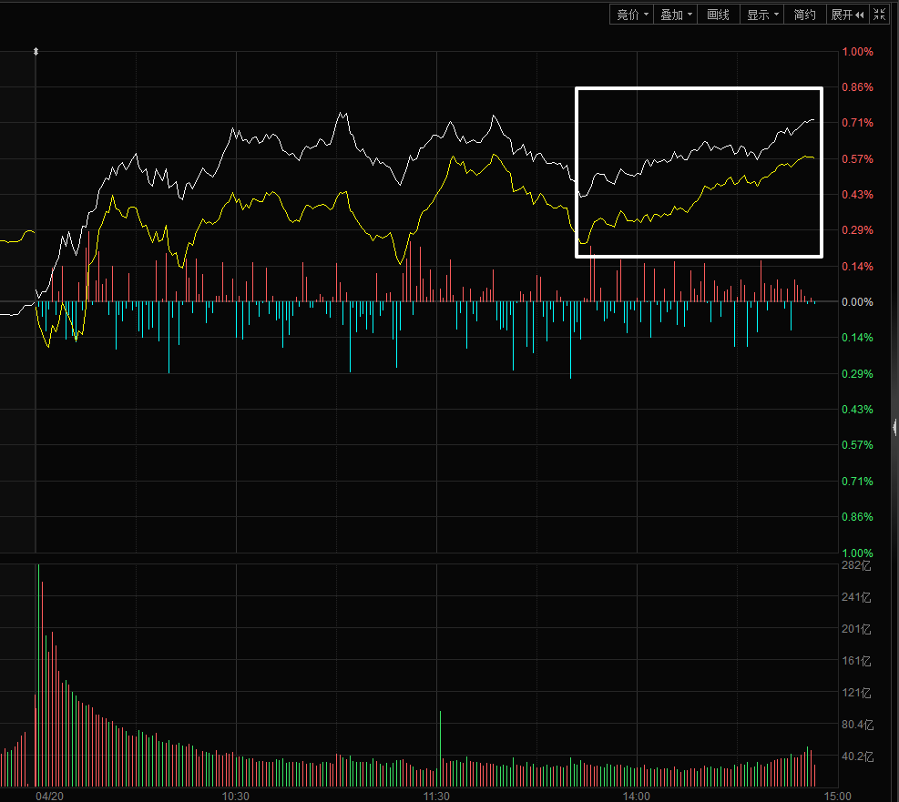Click the 10:30 time axis label

click(236, 796)
